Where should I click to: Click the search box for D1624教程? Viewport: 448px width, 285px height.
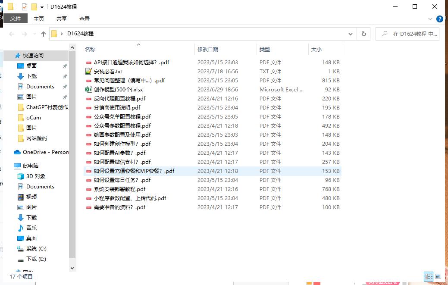click(407, 34)
